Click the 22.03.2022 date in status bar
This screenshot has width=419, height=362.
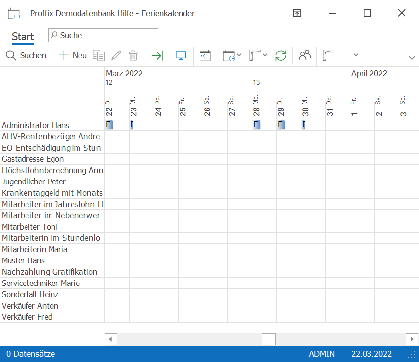tap(371, 354)
